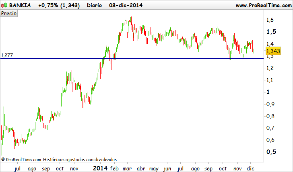Select the blue 1,277 horizontal support line
The image size is (293, 172).
(x=132, y=59)
